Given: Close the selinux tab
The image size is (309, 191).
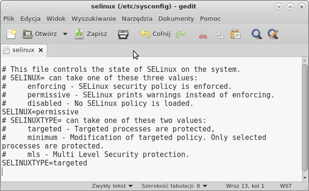Looking at the screenshot, I should (41, 50).
